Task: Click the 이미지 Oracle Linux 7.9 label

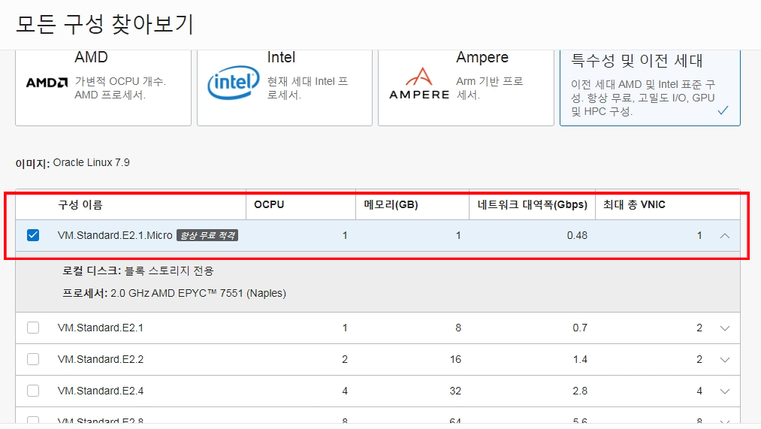Action: [72, 162]
